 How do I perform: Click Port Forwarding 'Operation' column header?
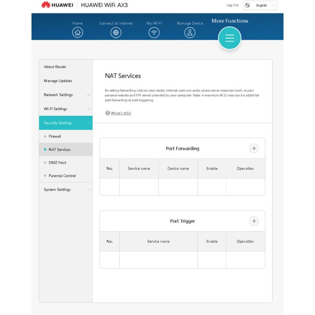pos(245,168)
